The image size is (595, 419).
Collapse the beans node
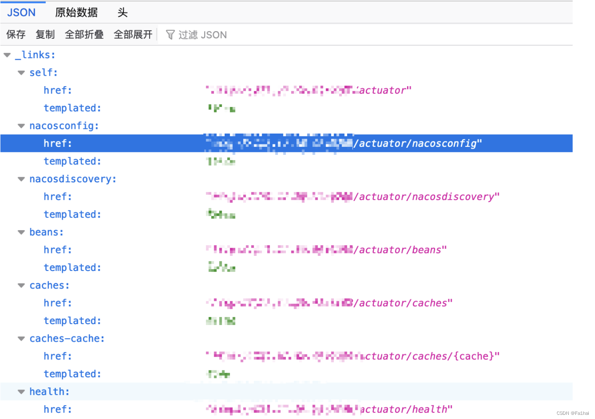pos(21,233)
